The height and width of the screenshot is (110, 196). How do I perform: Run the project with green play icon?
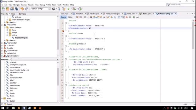coord(69,9)
